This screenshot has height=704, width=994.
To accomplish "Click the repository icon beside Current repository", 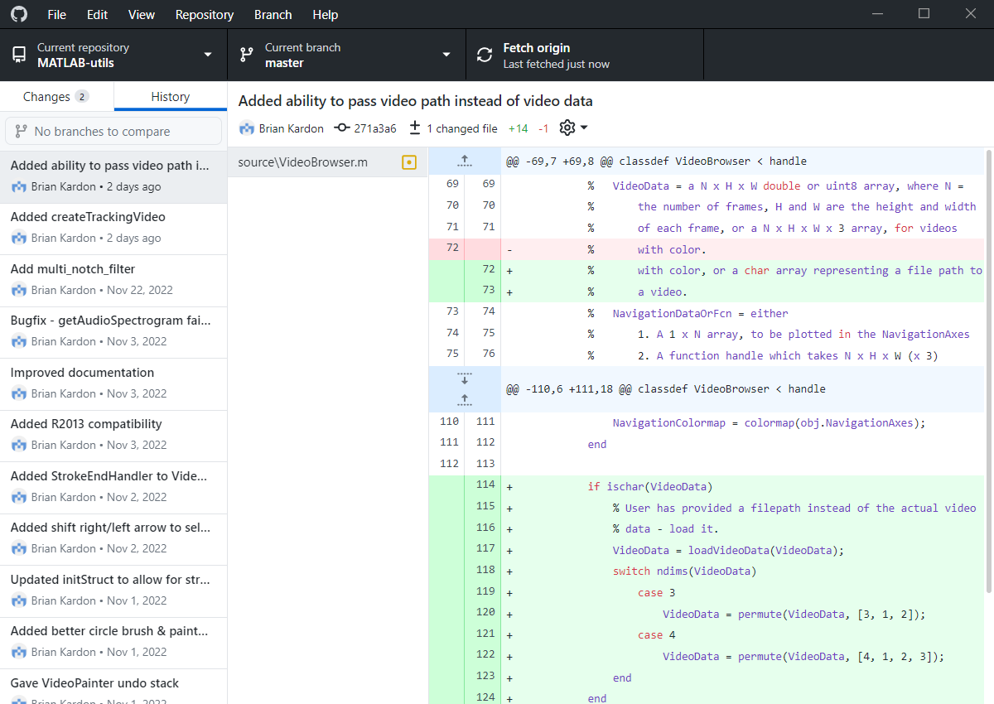I will [x=19, y=55].
